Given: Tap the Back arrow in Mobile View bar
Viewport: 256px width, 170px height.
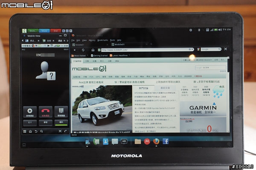Looking at the screenshot, I should click(x=36, y=131).
